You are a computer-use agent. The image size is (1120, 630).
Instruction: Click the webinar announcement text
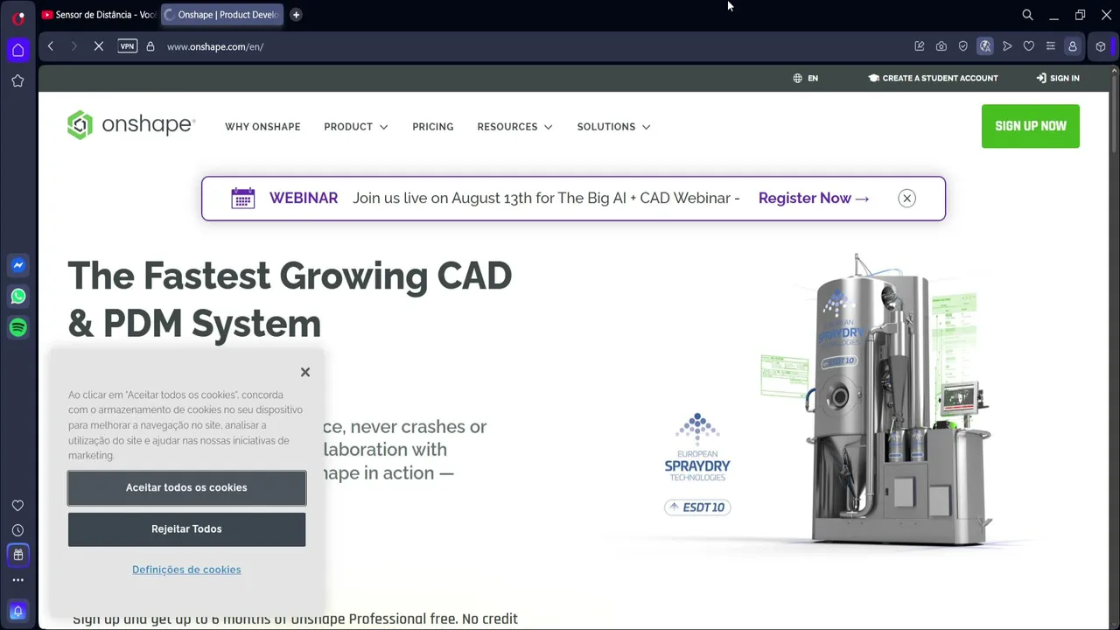(x=546, y=199)
